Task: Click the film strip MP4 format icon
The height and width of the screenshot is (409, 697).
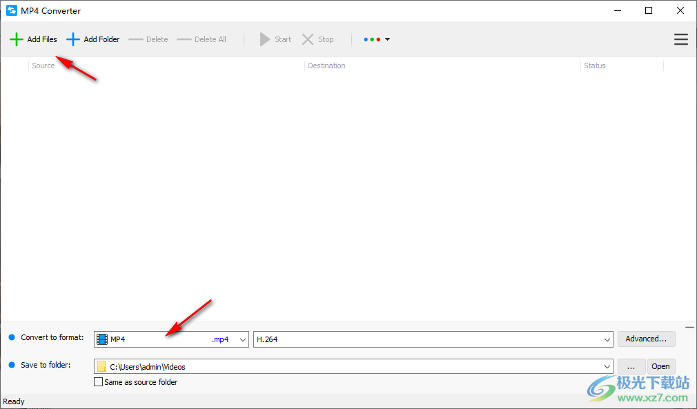Action: click(x=102, y=339)
